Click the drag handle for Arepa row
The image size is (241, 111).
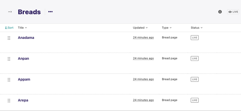[9, 101]
